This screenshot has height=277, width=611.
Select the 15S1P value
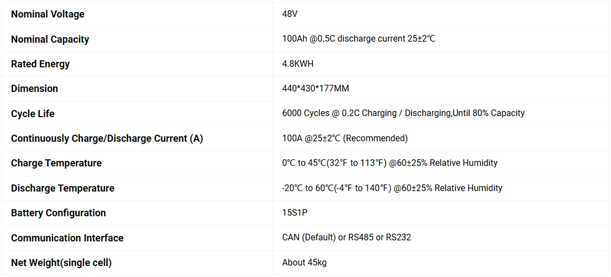click(295, 213)
